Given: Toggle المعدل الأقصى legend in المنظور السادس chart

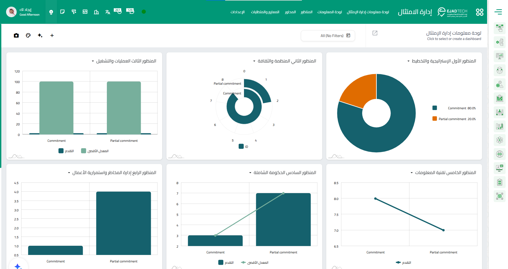Looking at the screenshot, I should coord(255,262).
